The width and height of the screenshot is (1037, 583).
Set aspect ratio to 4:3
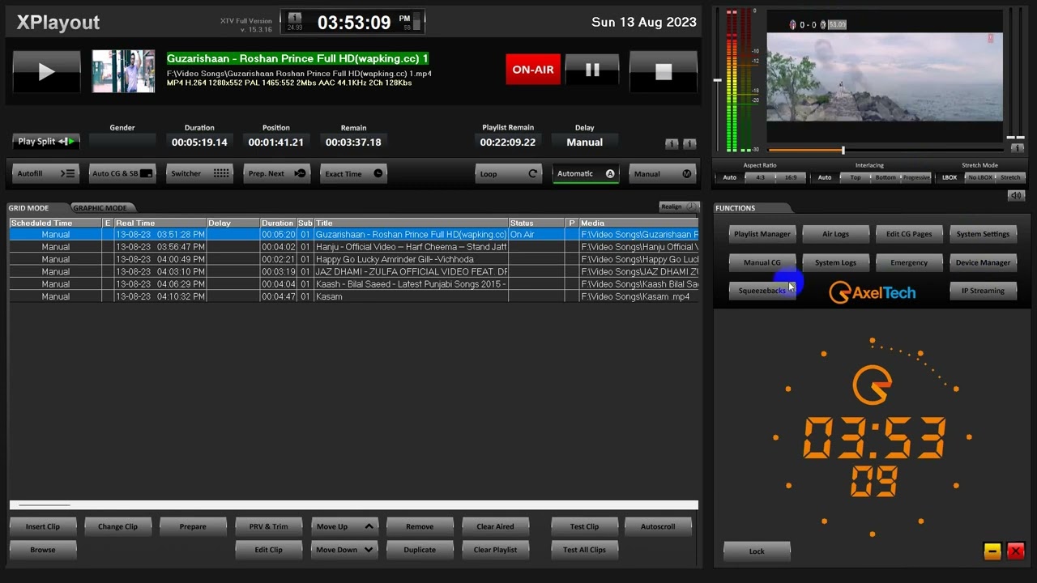click(x=760, y=177)
